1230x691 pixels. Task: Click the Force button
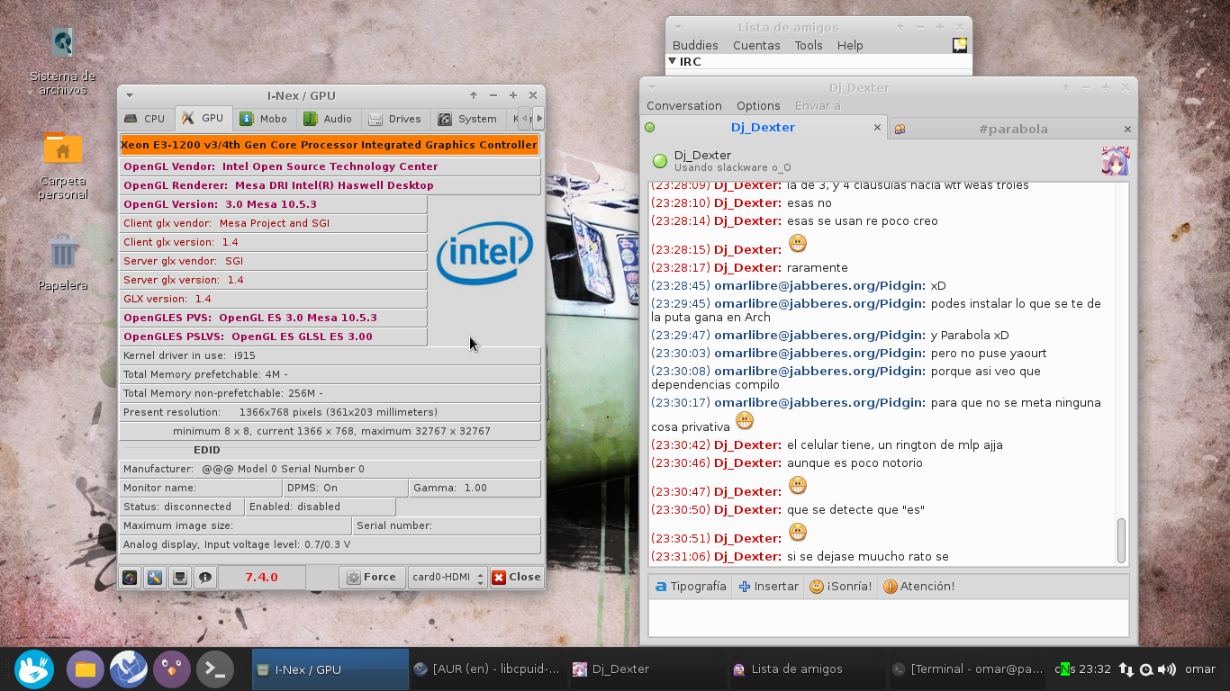tap(372, 578)
